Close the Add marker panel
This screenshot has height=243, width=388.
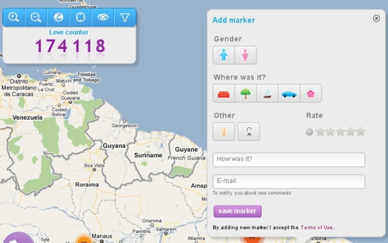376,19
